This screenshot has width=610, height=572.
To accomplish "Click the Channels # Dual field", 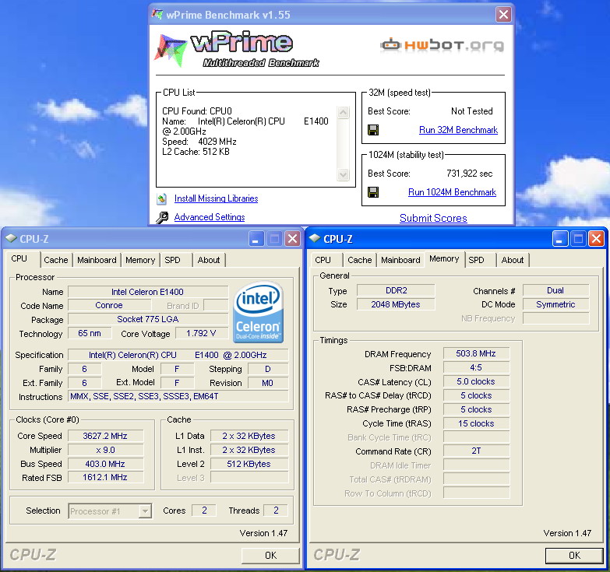I will tap(556, 290).
